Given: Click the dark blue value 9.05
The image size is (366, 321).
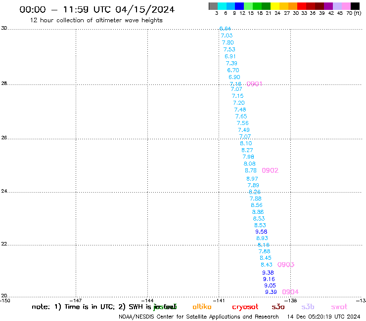Looking at the screenshot, I should click(x=270, y=285).
